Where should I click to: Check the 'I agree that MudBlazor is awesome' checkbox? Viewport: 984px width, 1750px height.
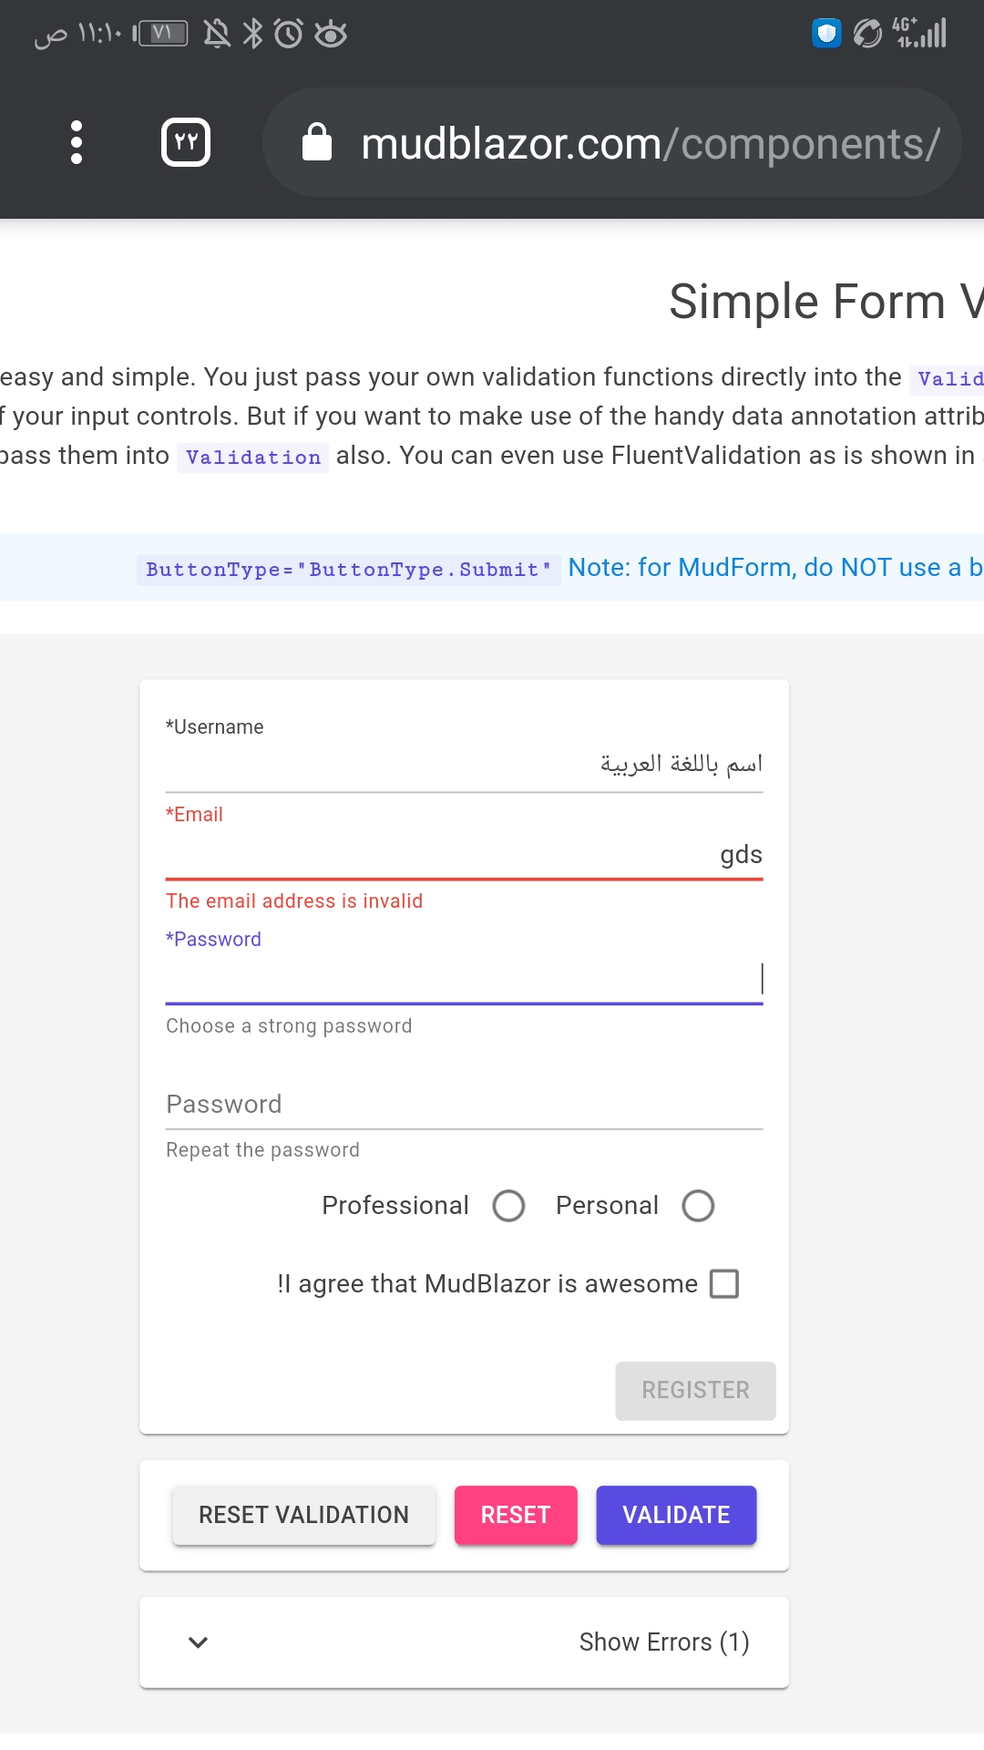pyautogui.click(x=724, y=1283)
